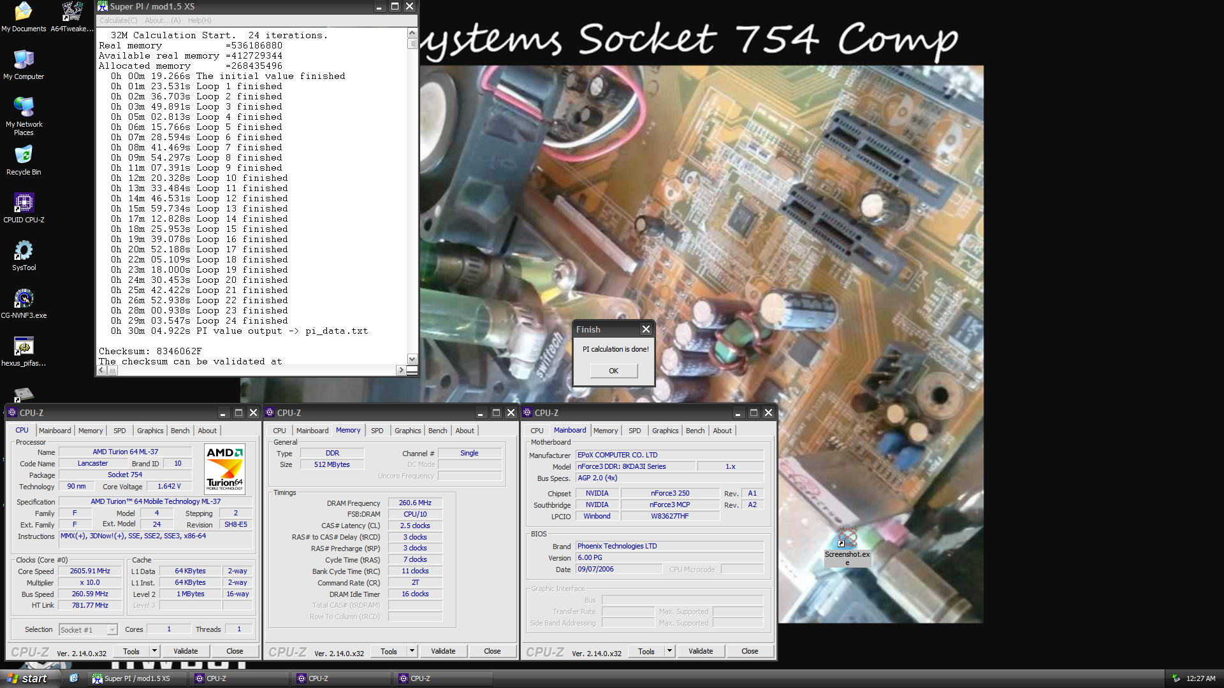Launch CPUID CPU-Z desktop shortcut
This screenshot has height=688, width=1224.
coord(24,208)
